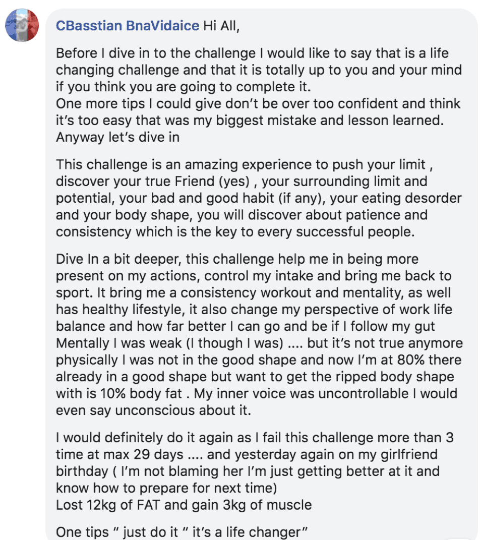Click the text "discover your true Friend (yes)"
The width and height of the screenshot is (480, 540).
(153, 182)
